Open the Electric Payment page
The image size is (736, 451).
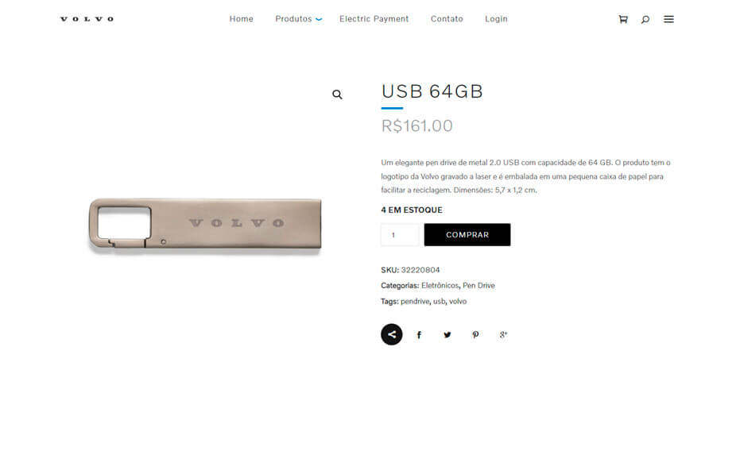coord(374,19)
